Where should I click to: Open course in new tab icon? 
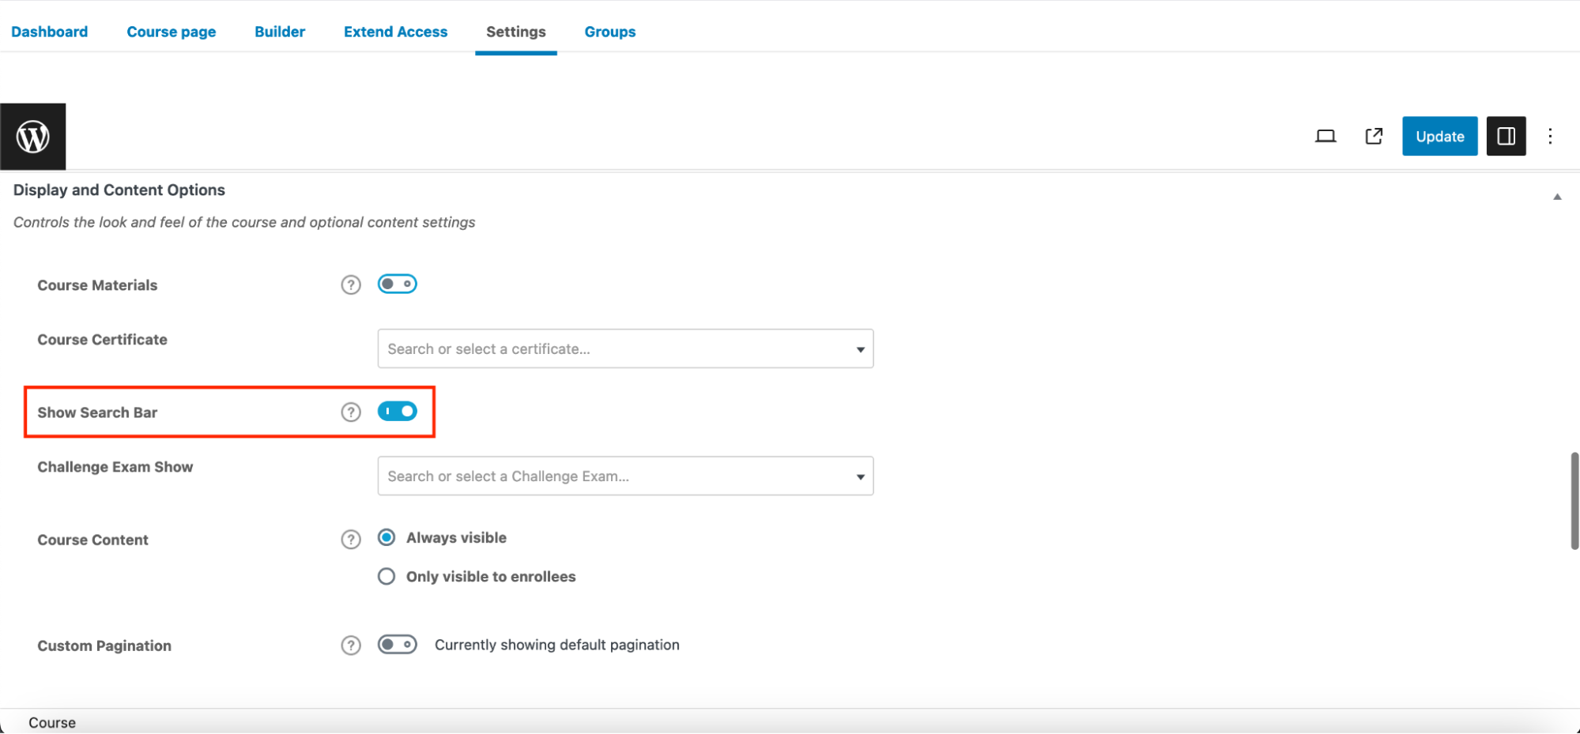pos(1374,137)
